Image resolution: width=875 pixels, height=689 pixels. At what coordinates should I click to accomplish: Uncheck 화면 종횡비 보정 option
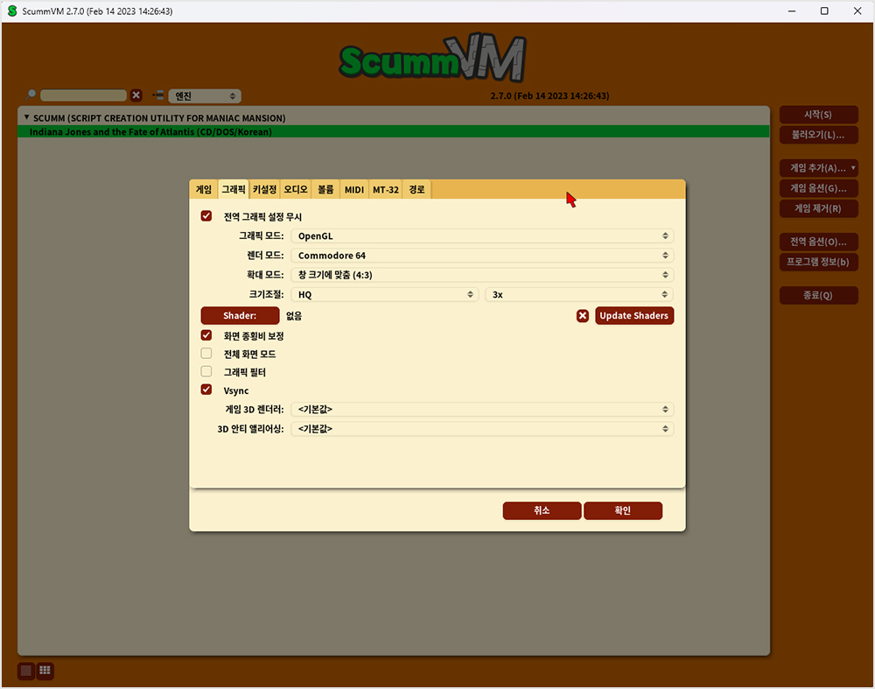(206, 335)
